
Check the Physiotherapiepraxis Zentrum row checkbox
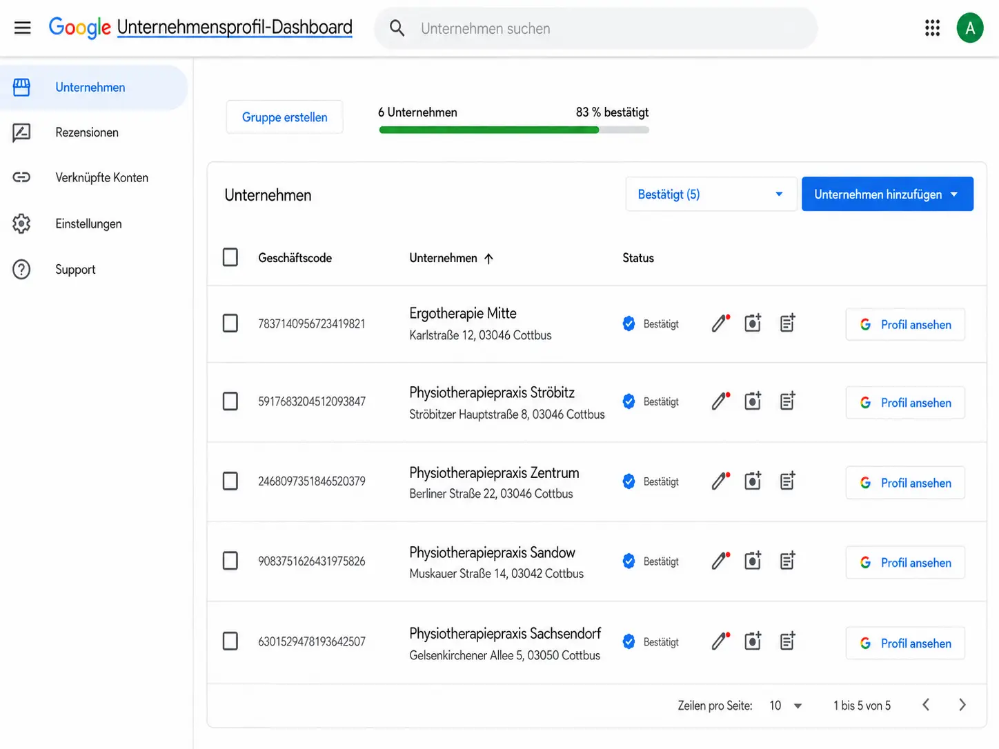pyautogui.click(x=230, y=481)
